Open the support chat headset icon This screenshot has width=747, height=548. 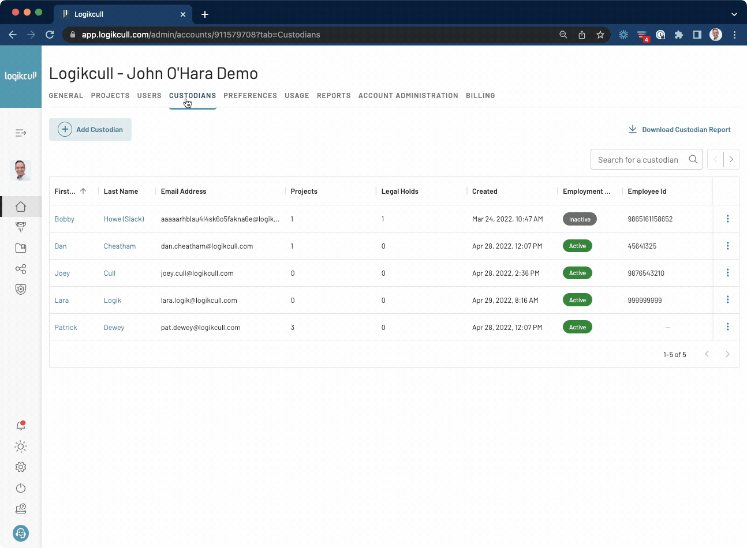pyautogui.click(x=21, y=533)
